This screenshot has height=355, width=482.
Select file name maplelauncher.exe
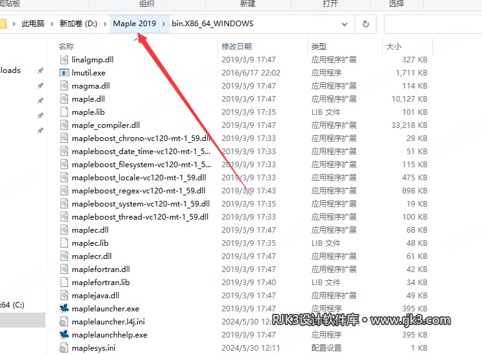[x=106, y=309]
